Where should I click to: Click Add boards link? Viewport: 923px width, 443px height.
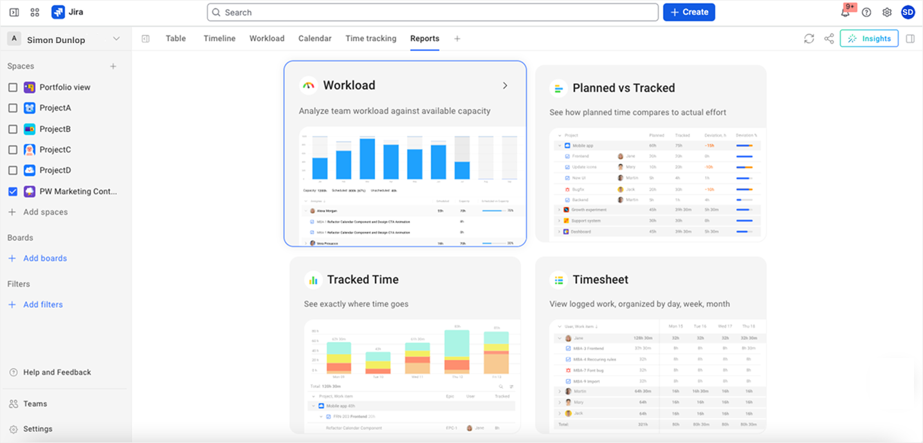[x=37, y=258]
